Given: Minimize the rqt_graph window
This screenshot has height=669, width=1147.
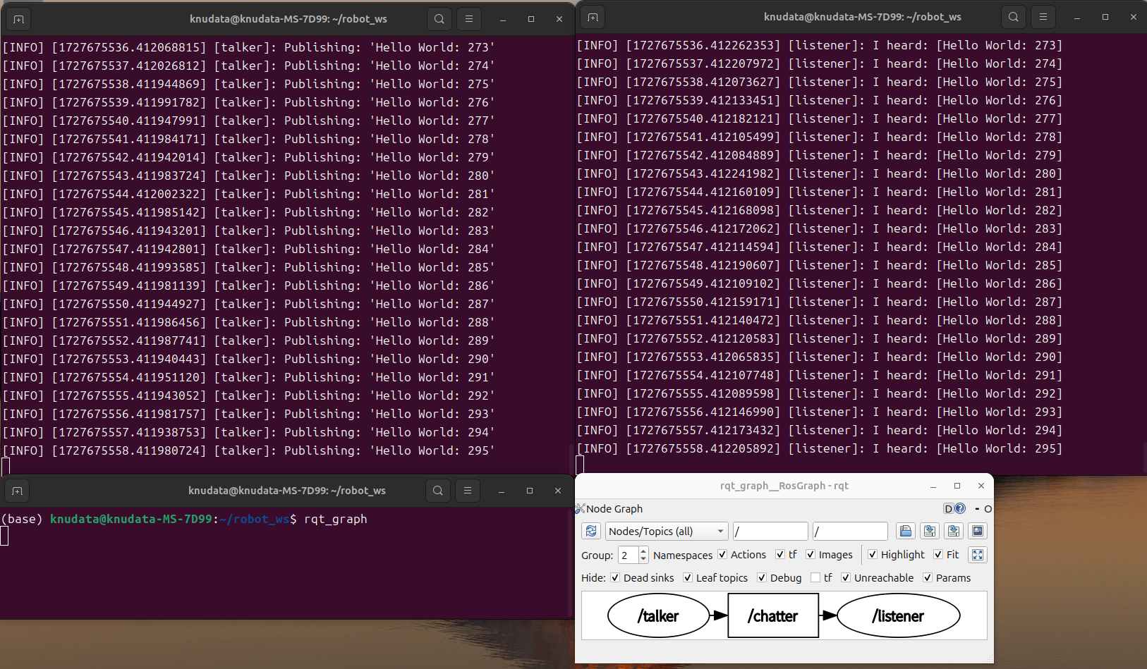Looking at the screenshot, I should (933, 486).
